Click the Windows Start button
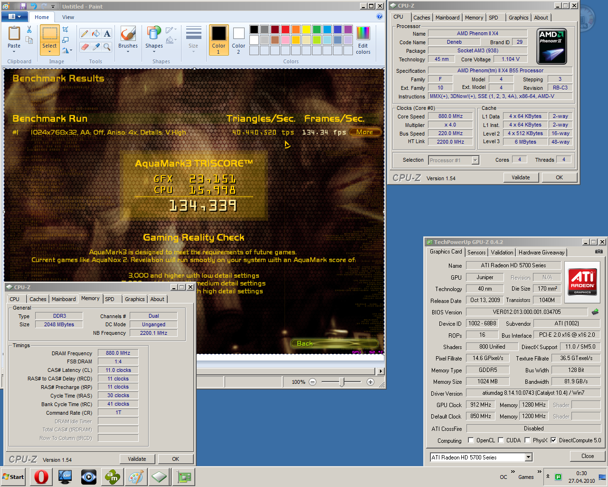Viewport: 608px width, 487px height. coord(13,477)
